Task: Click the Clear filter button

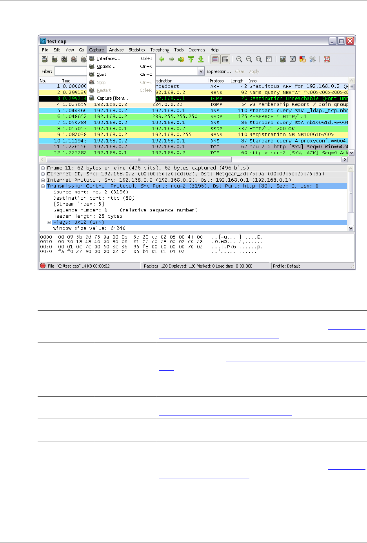Action: [240, 71]
